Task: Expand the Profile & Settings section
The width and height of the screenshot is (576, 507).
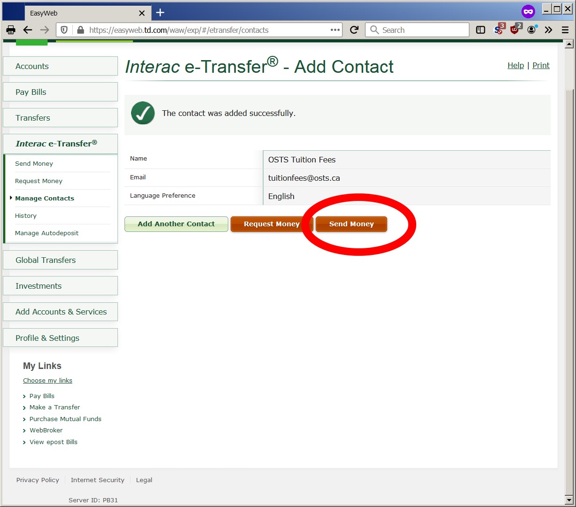Action: click(60, 338)
